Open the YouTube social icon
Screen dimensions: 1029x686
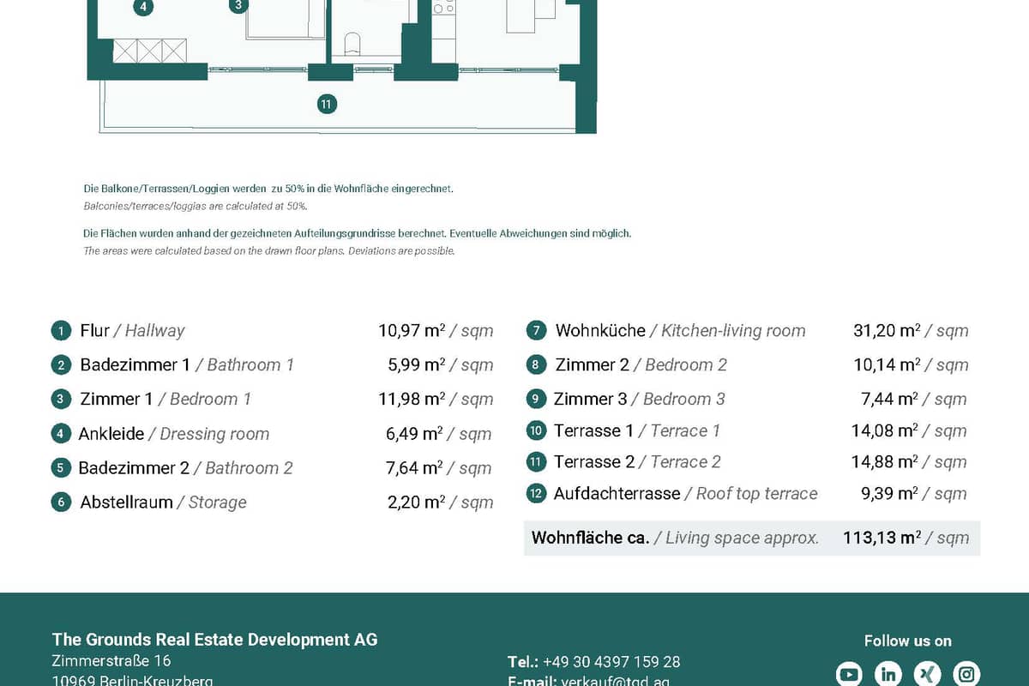[x=849, y=673]
